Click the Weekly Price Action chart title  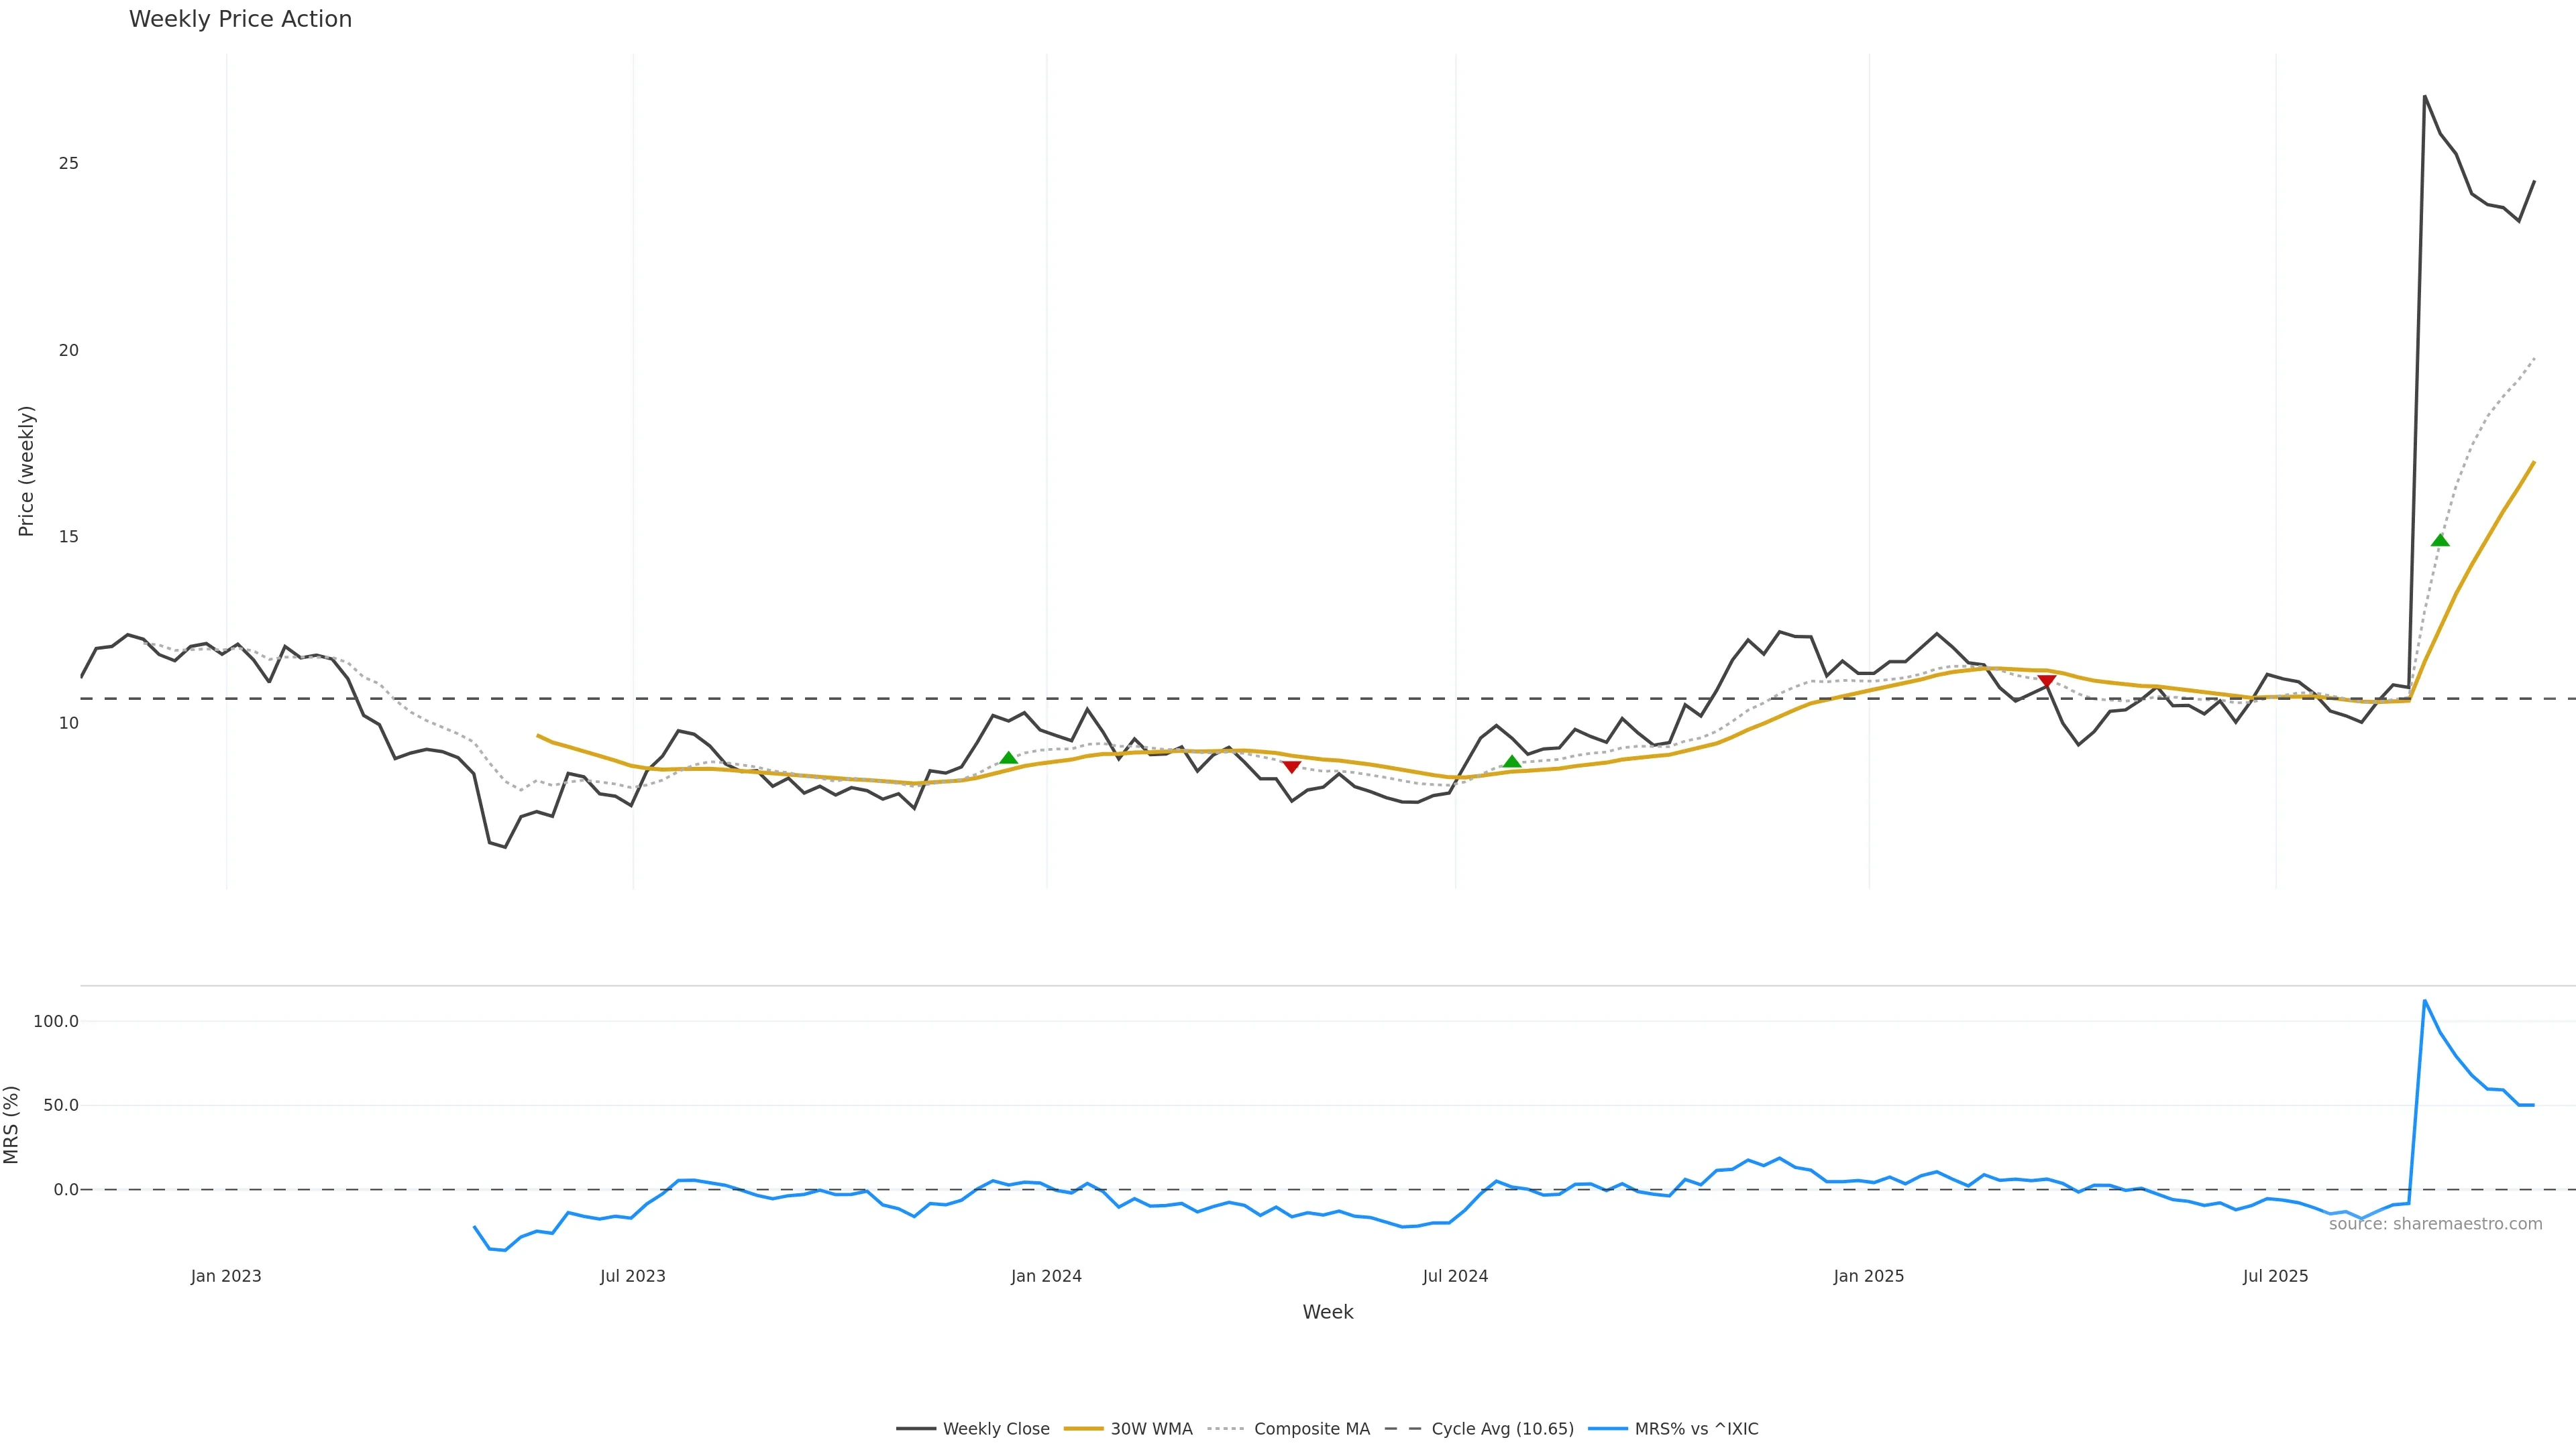point(240,19)
